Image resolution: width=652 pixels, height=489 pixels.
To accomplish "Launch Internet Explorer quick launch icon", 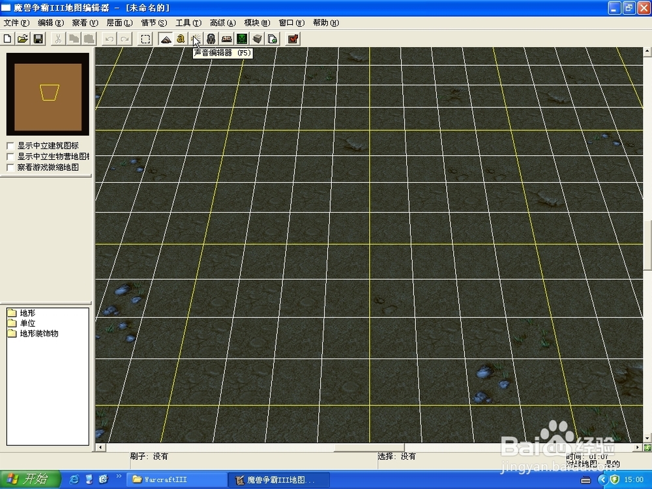I will point(74,479).
